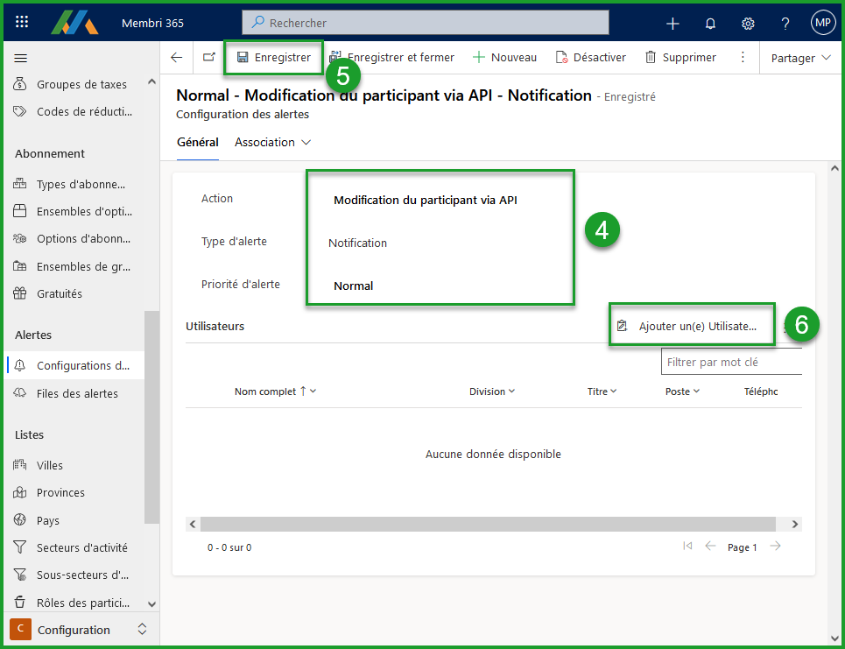Open the MP user profile avatar
This screenshot has width=845, height=649.
click(822, 23)
